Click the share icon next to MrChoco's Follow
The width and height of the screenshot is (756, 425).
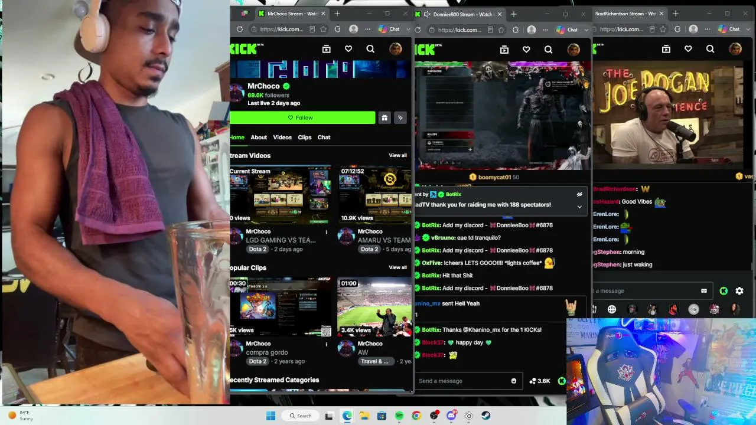(x=400, y=117)
